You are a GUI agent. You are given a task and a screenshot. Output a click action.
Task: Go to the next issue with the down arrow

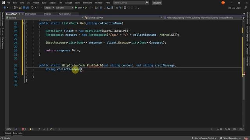(44, 129)
